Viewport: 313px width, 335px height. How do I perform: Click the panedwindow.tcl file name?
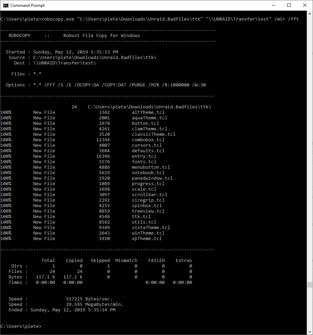152,178
